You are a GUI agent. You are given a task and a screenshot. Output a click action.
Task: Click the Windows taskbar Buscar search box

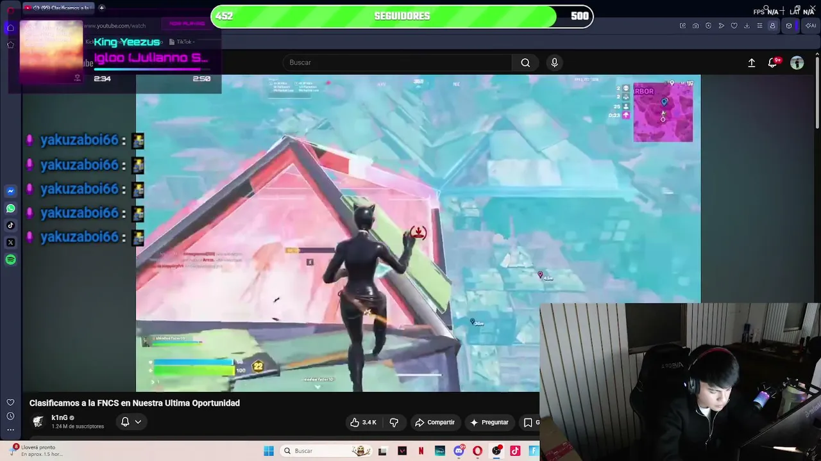(327, 451)
